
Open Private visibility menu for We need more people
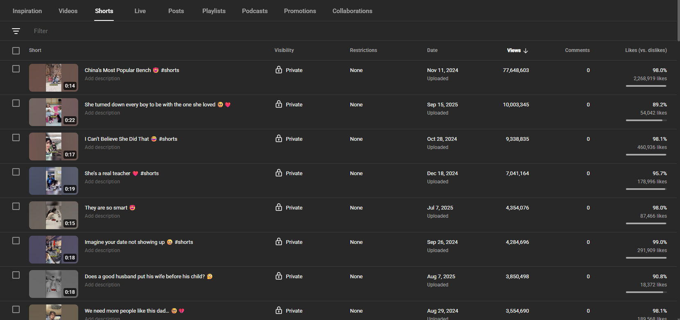pyautogui.click(x=289, y=311)
